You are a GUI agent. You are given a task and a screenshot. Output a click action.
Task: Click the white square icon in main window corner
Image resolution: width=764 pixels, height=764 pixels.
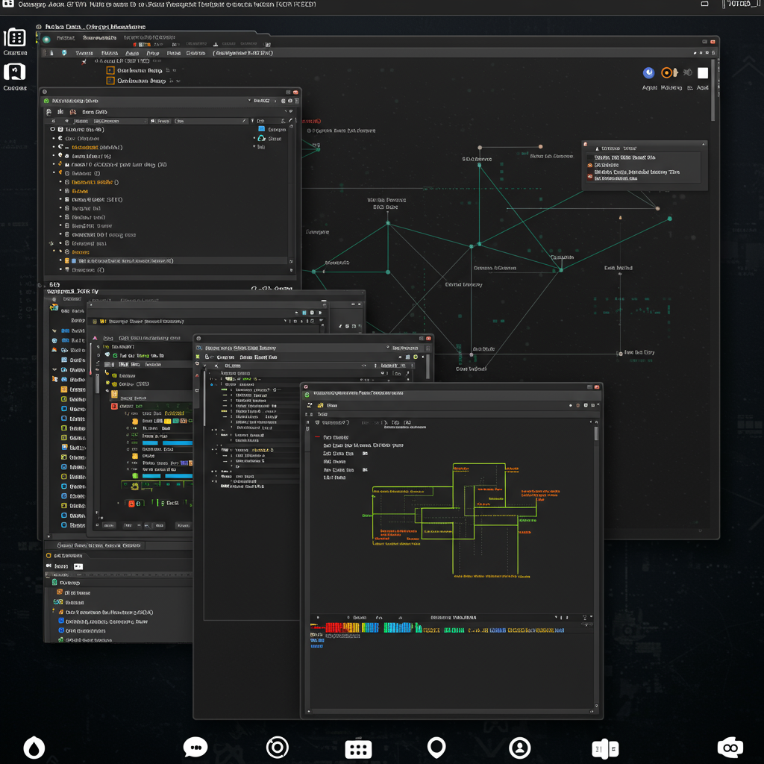[703, 72]
